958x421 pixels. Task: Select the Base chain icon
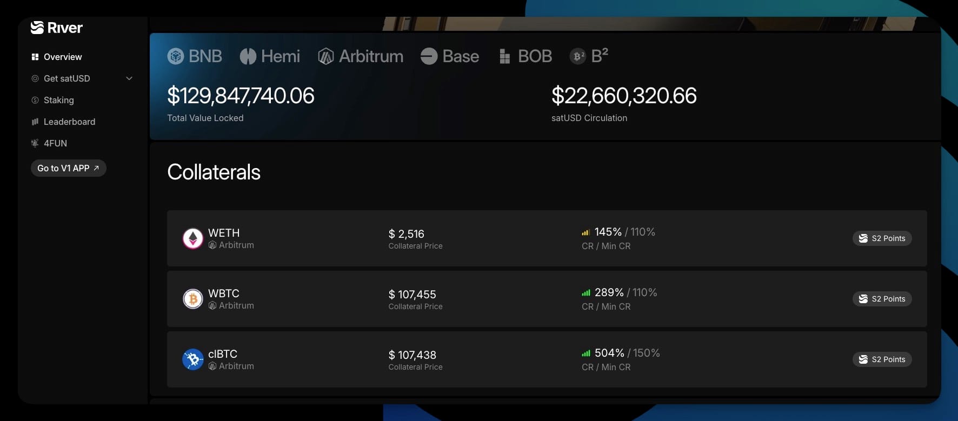[429, 56]
